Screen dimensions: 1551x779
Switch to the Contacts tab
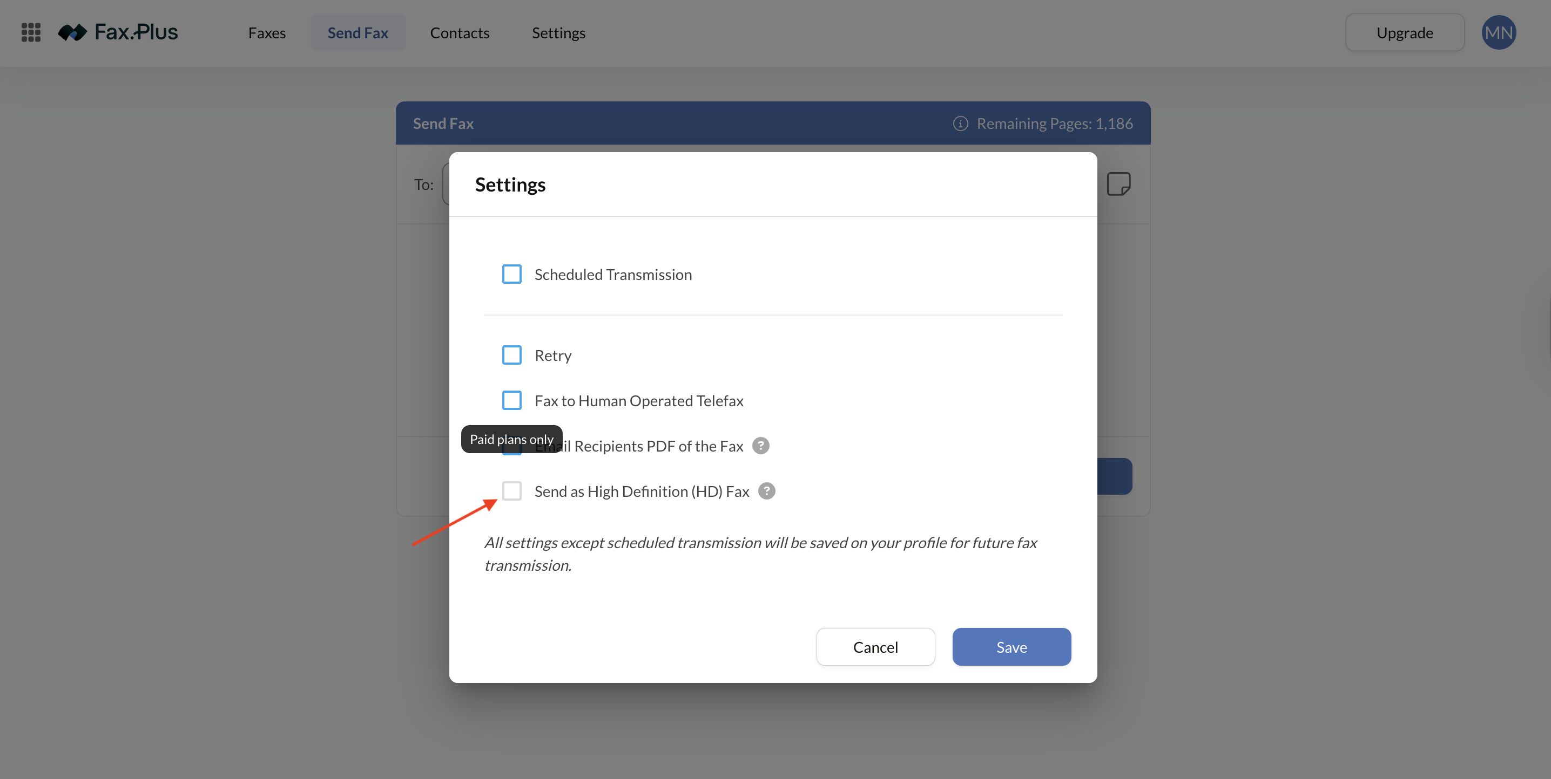coord(460,32)
